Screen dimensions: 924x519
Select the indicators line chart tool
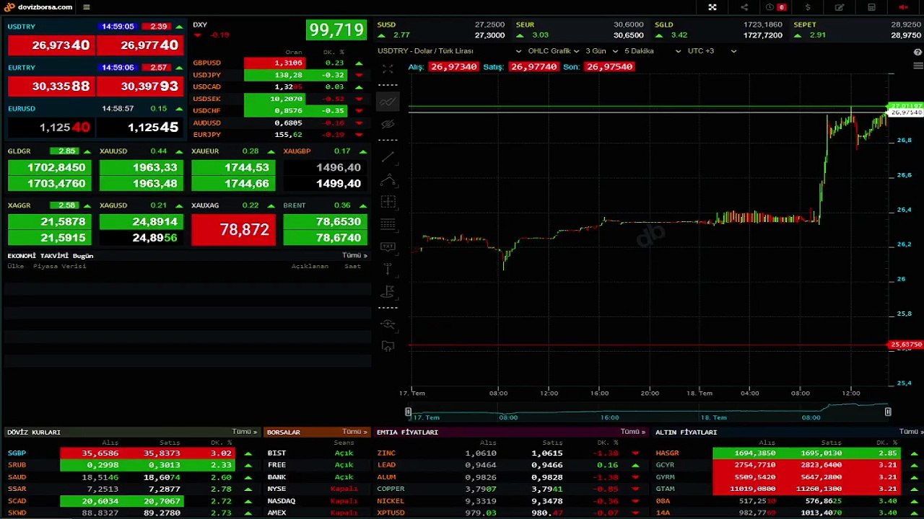[x=388, y=102]
